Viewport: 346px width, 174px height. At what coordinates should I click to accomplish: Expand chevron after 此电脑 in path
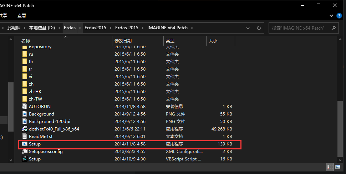coord(25,28)
